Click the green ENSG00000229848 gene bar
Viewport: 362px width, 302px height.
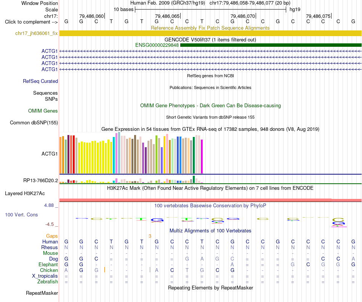tap(271, 45)
